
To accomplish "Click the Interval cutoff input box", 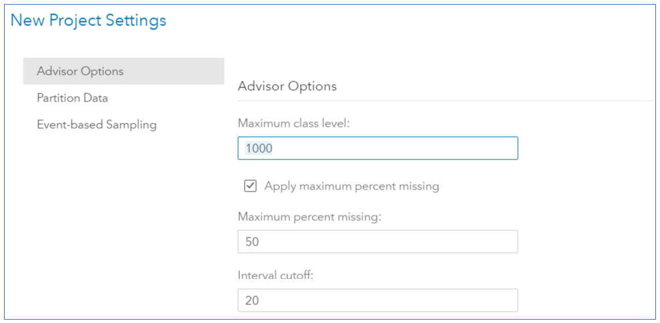I will coord(377,300).
